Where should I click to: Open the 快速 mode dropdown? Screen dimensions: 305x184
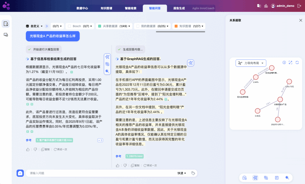point(182,173)
